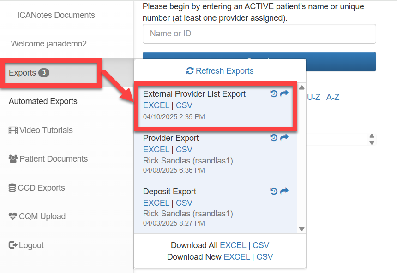Click the Video Tutorials film icon
The height and width of the screenshot is (273, 397).
click(13, 130)
